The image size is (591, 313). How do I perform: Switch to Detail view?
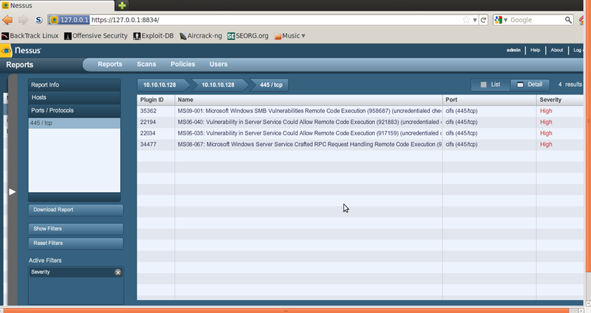(x=529, y=85)
